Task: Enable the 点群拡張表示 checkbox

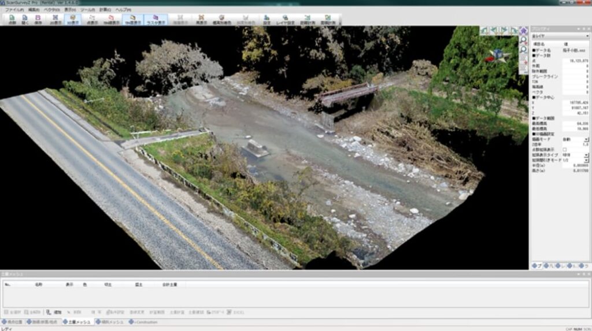Action: click(x=565, y=150)
